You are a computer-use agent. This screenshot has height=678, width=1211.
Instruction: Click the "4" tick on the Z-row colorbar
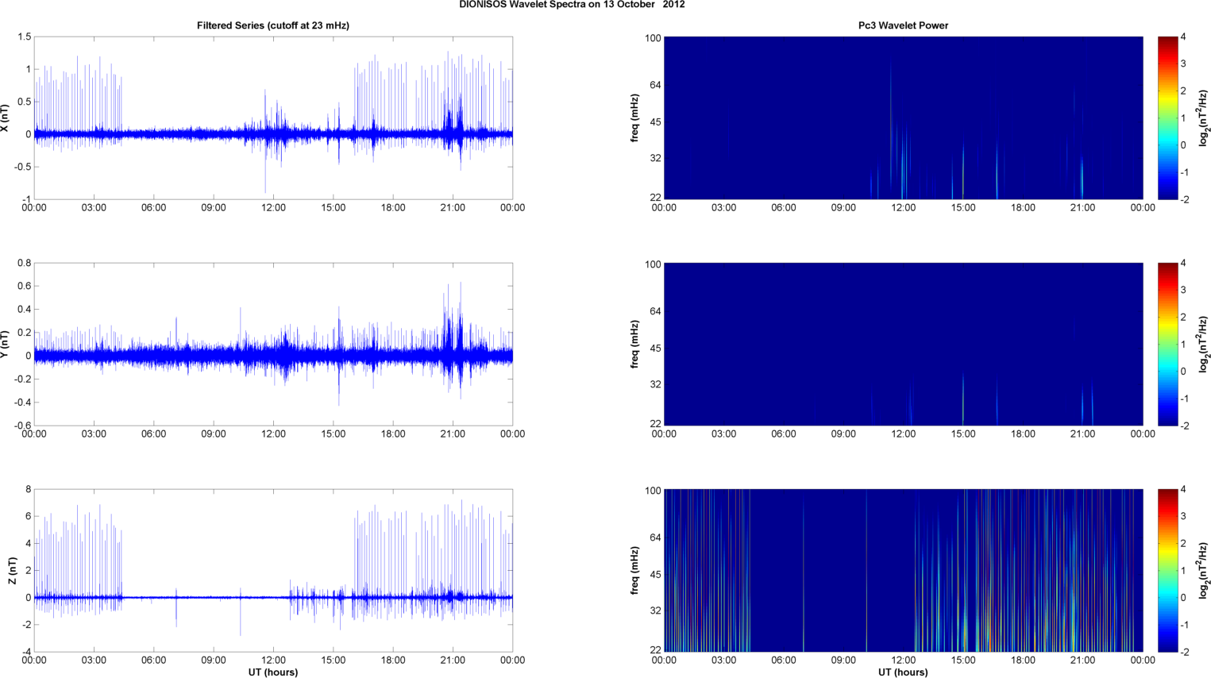pyautogui.click(x=1183, y=490)
